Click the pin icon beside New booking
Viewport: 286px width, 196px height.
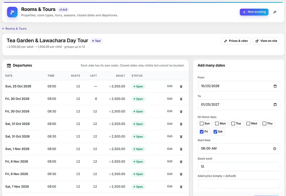coord(275,12)
